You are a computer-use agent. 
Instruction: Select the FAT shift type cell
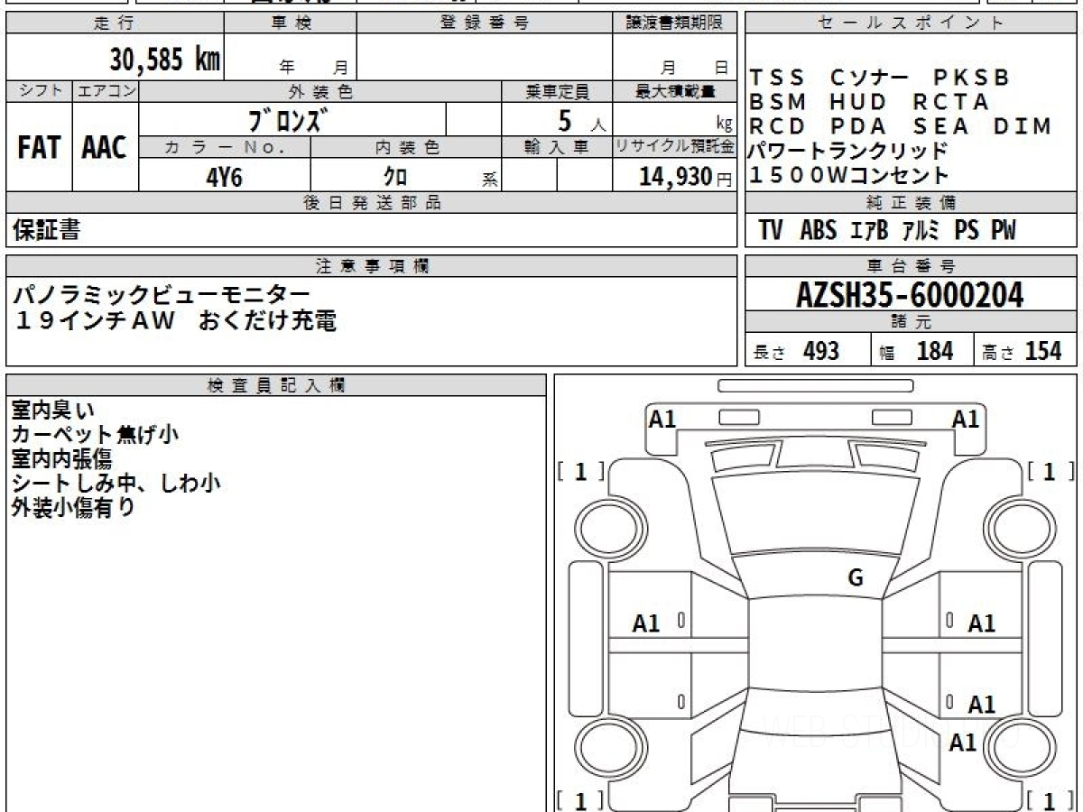[39, 149]
